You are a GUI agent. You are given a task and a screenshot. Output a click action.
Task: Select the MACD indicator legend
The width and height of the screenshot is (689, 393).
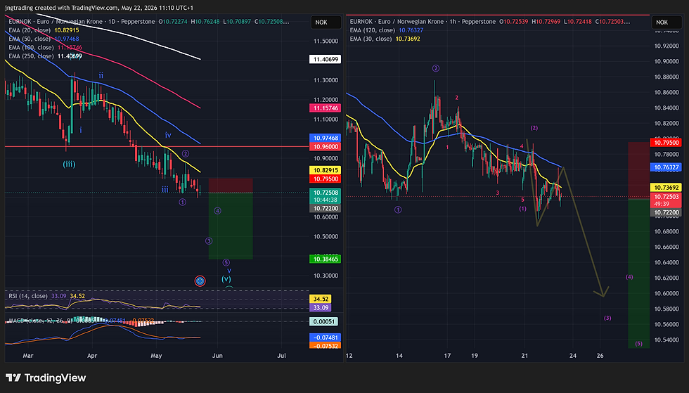(82, 321)
